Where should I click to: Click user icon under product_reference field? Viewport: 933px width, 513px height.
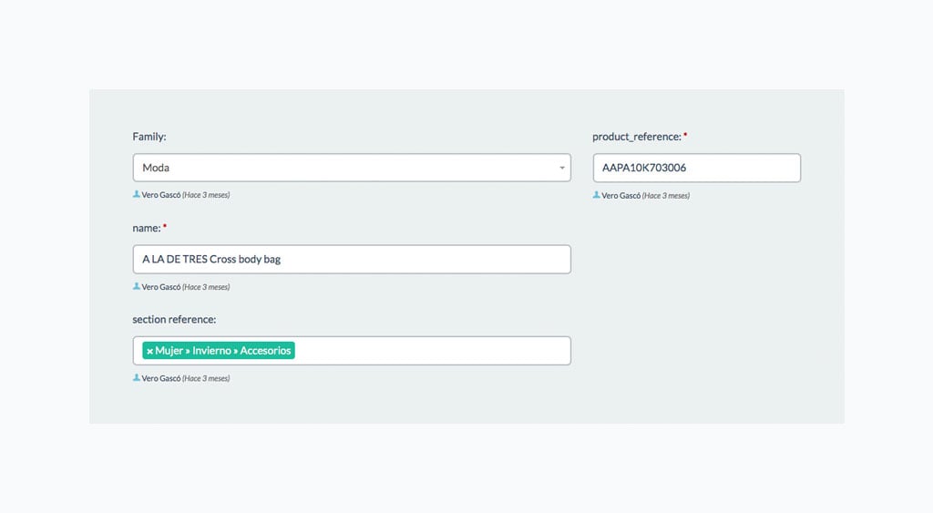point(596,195)
